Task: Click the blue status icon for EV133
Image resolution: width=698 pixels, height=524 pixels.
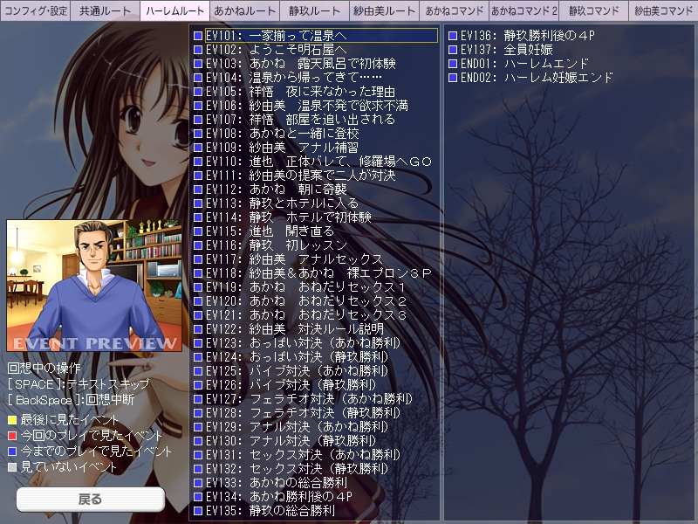Action: click(198, 483)
